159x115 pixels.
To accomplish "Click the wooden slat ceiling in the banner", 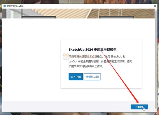I will pos(61,13).
